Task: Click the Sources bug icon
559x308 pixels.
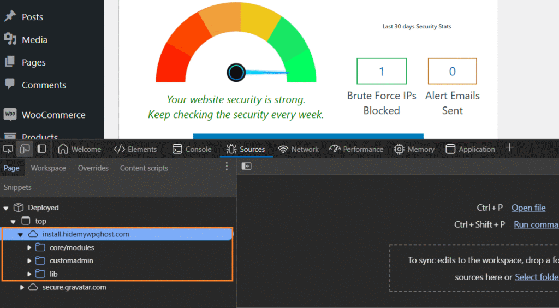Action: point(231,149)
